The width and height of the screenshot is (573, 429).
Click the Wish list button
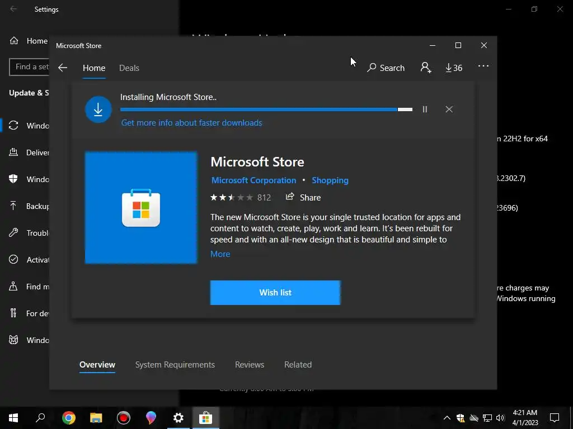[275, 293]
